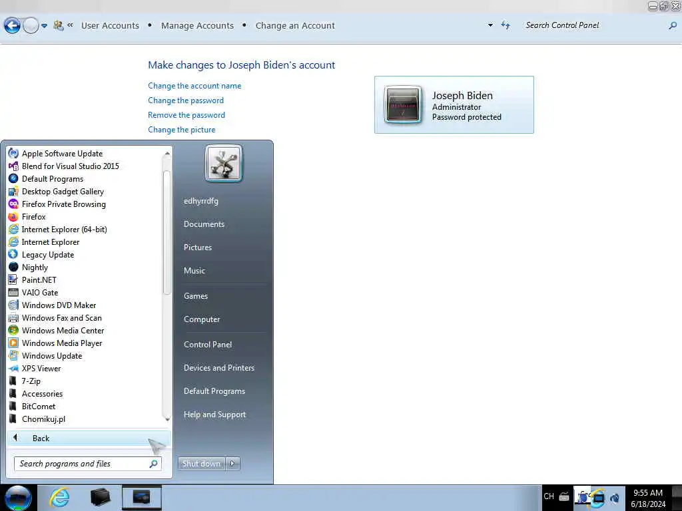The width and height of the screenshot is (682, 511).
Task: Open Default Programs in Start menu right pane
Action: click(214, 391)
